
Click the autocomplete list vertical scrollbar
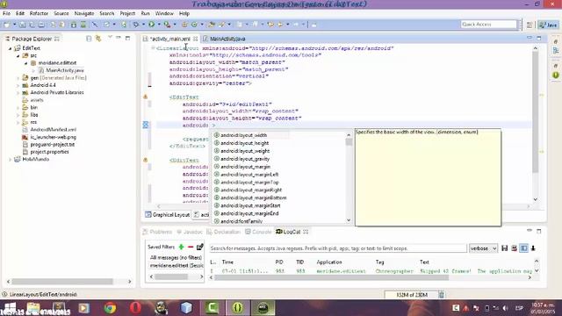coord(349,178)
